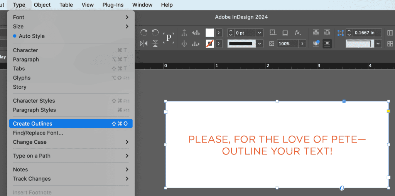Click the Select Container icon

184,33
